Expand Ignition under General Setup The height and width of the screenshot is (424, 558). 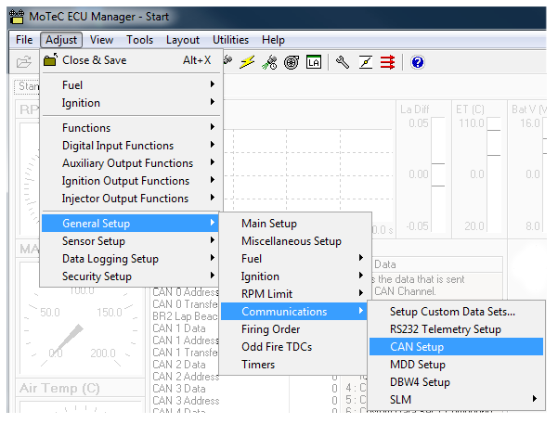coord(295,276)
